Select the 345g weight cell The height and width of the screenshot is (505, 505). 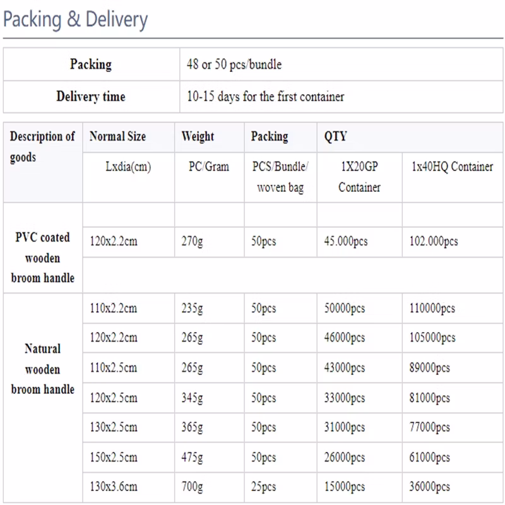click(210, 398)
